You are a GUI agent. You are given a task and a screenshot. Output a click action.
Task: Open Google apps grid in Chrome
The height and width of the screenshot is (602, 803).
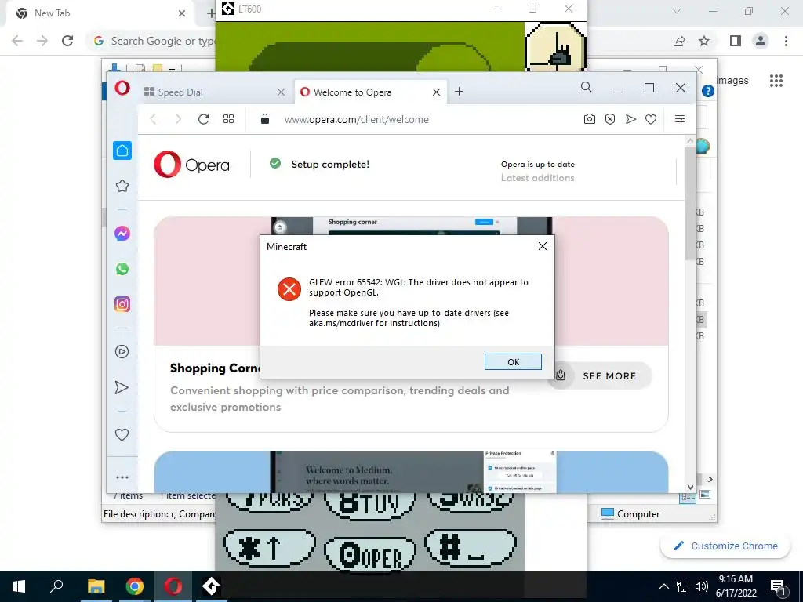coord(776,81)
